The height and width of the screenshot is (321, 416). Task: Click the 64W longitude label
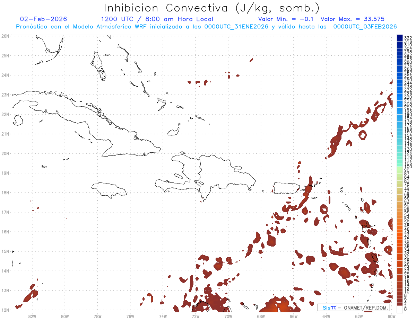[x=326, y=316]
